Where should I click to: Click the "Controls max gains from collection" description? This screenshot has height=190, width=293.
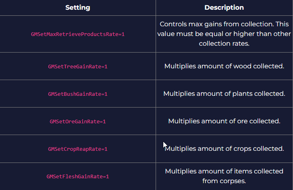tap(224, 34)
